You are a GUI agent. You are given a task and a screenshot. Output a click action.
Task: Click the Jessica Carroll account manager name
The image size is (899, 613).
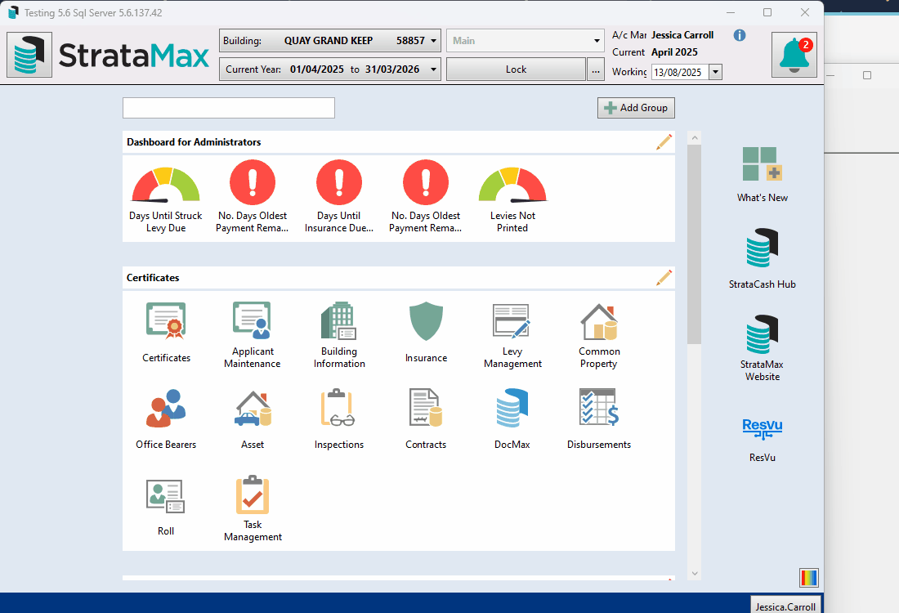tap(682, 35)
